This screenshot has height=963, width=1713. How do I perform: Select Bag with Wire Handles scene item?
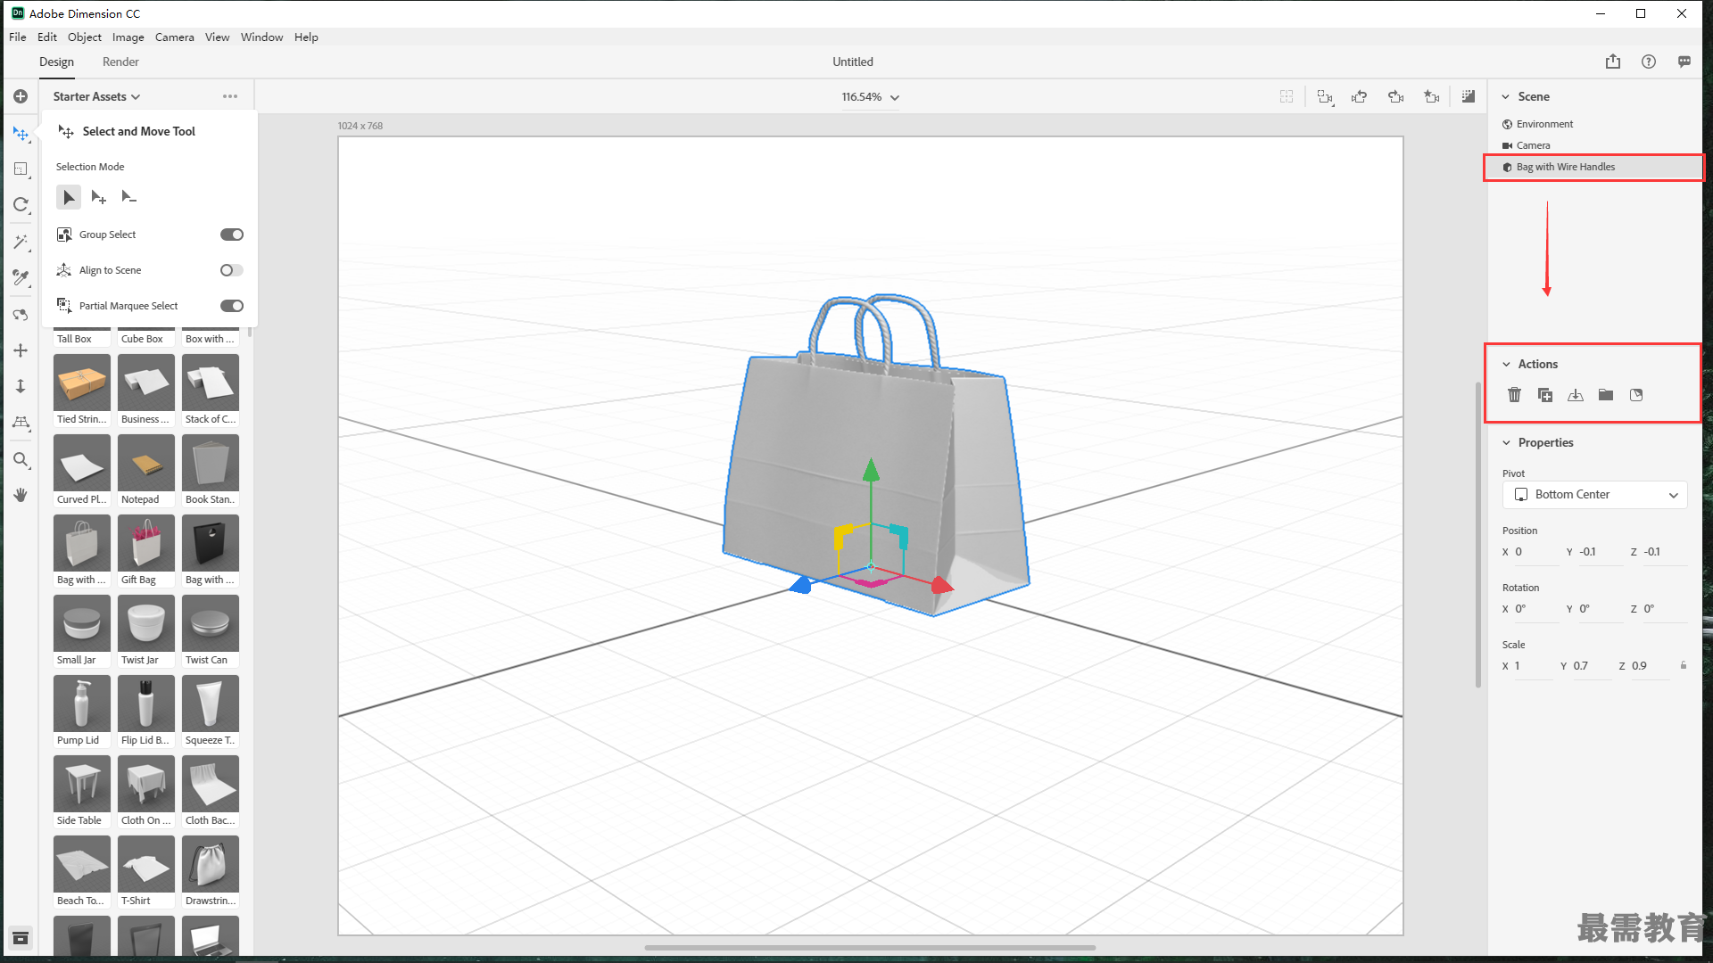pyautogui.click(x=1593, y=167)
